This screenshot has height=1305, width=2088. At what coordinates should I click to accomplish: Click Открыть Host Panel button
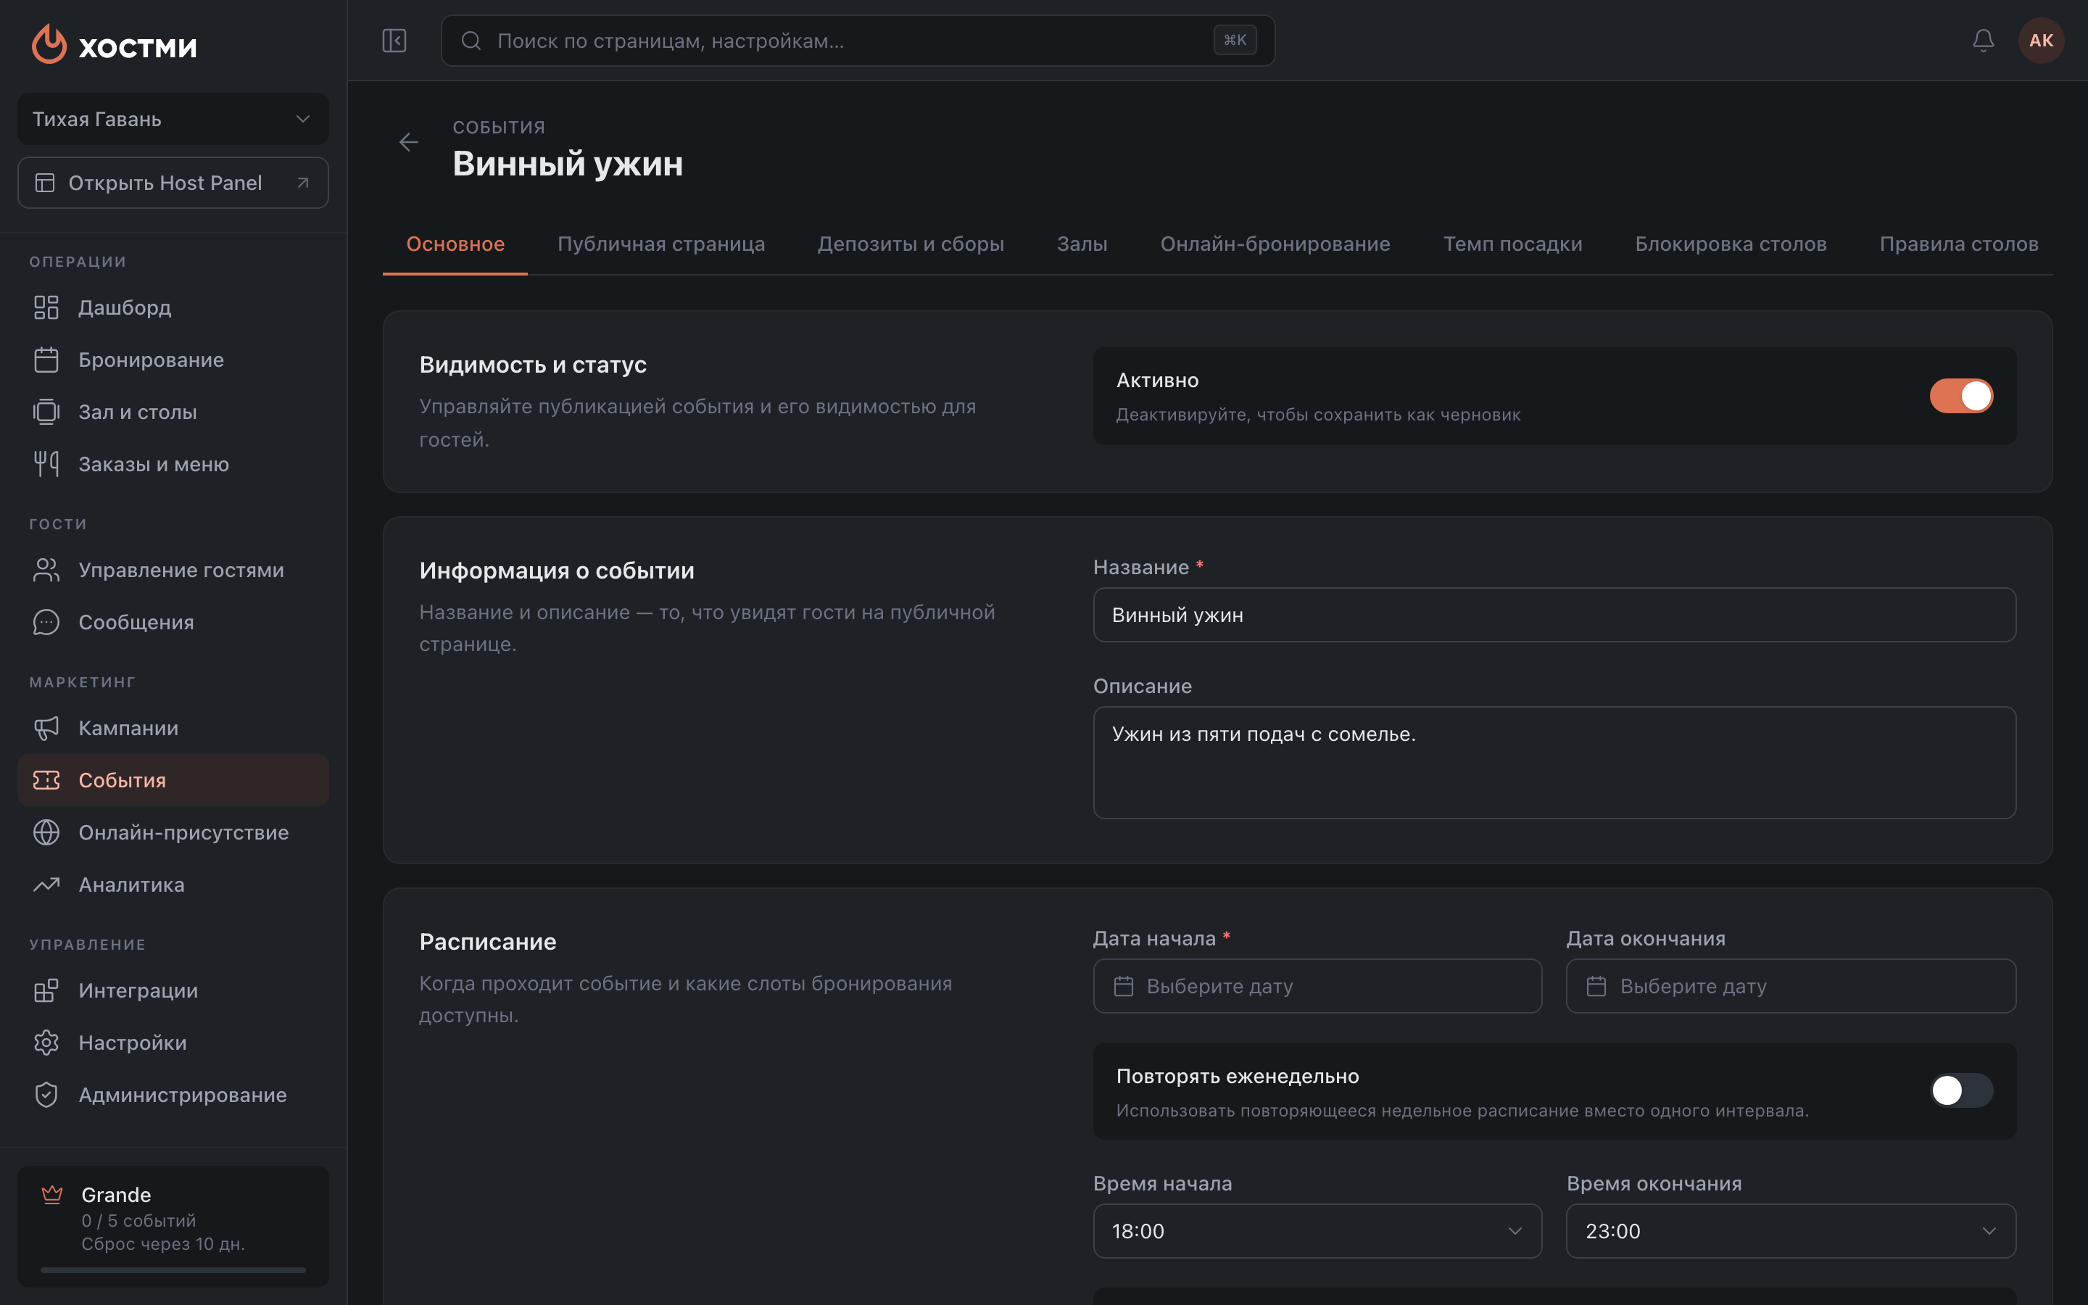[173, 183]
